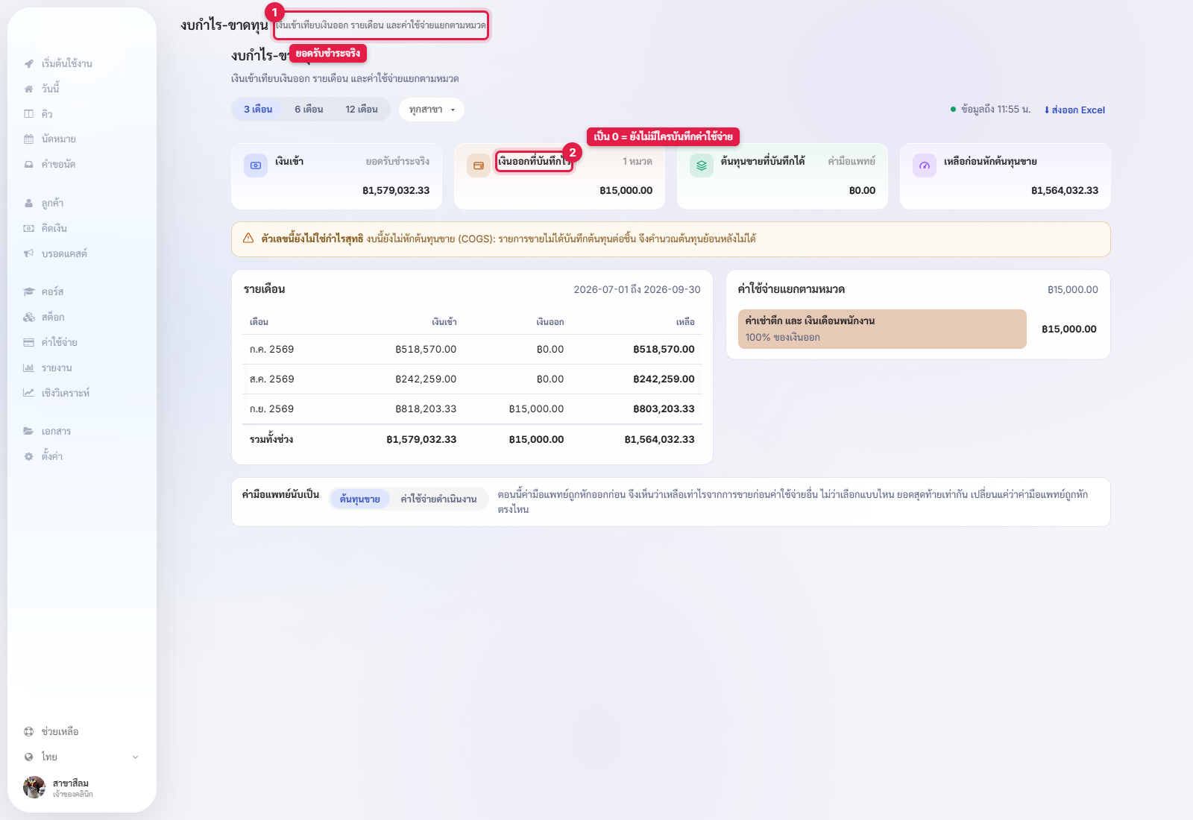Click the ตั้งค่า gear icon

[x=28, y=457]
